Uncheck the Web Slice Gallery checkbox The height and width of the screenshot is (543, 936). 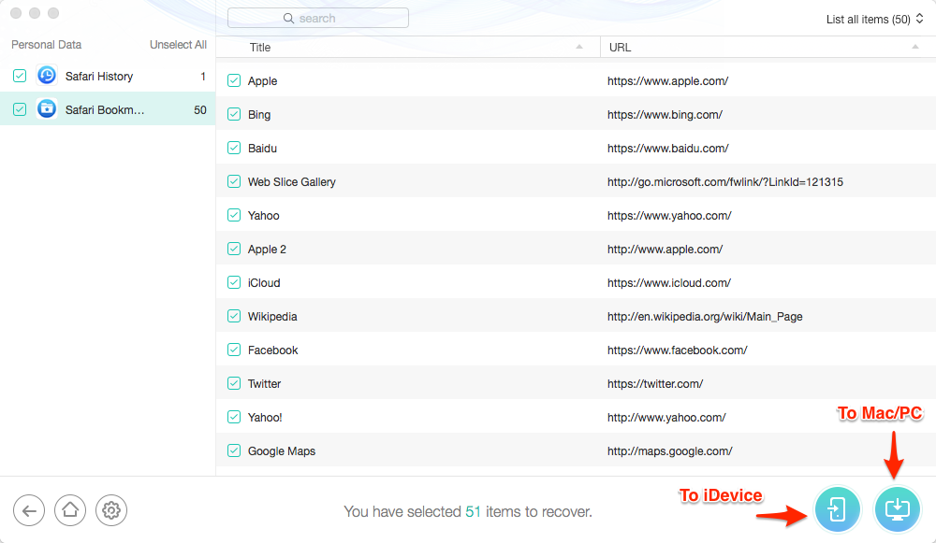click(234, 181)
